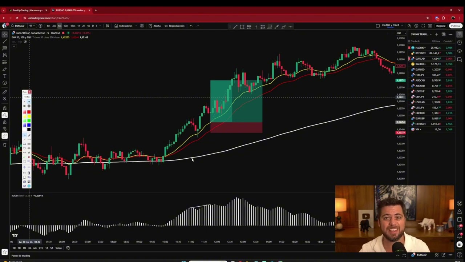465x262 pixels.
Task: Select EURUSD in the watchlist
Action: pos(431,70)
